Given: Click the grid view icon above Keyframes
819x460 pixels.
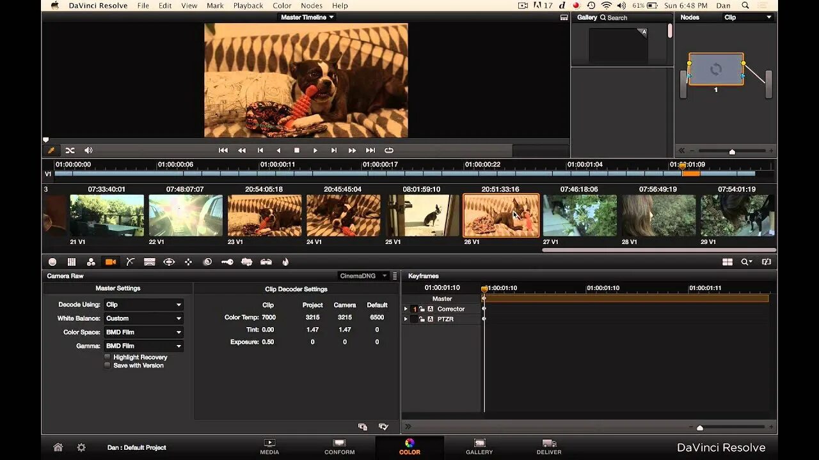Looking at the screenshot, I should coord(728,262).
